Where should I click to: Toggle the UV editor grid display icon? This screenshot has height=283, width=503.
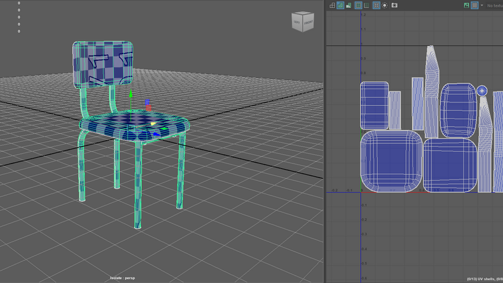[359, 5]
